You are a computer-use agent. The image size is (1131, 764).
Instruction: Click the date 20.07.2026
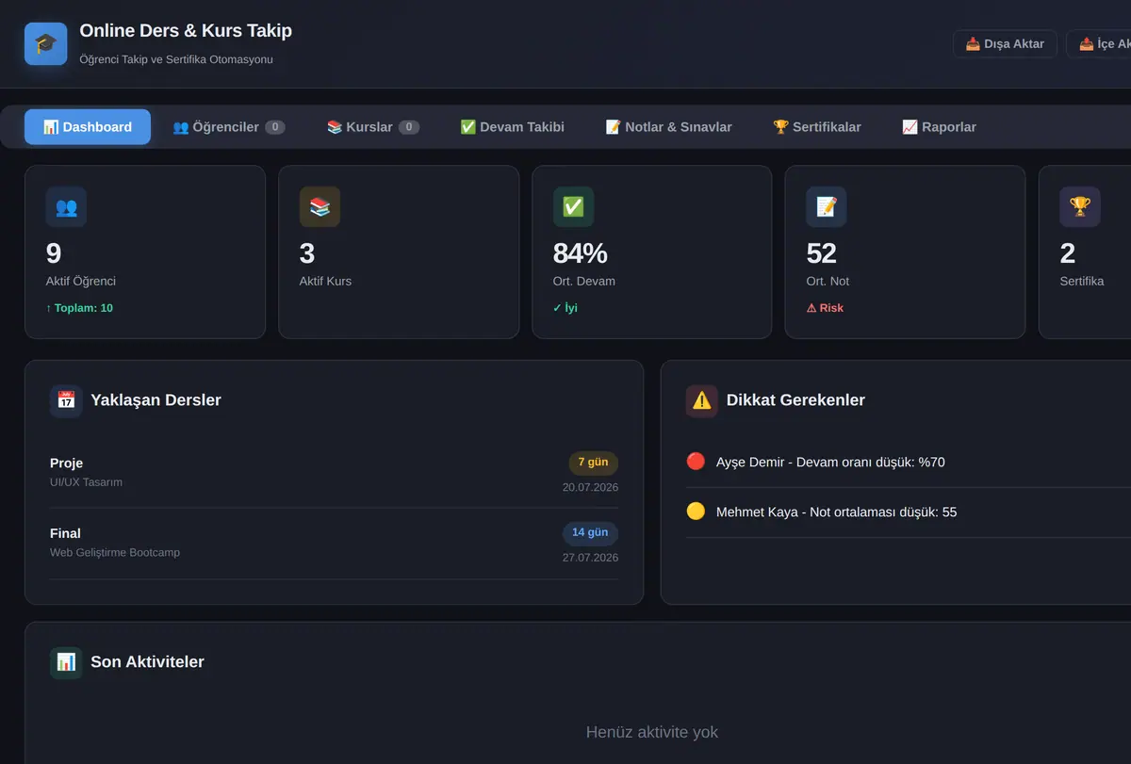590,487
